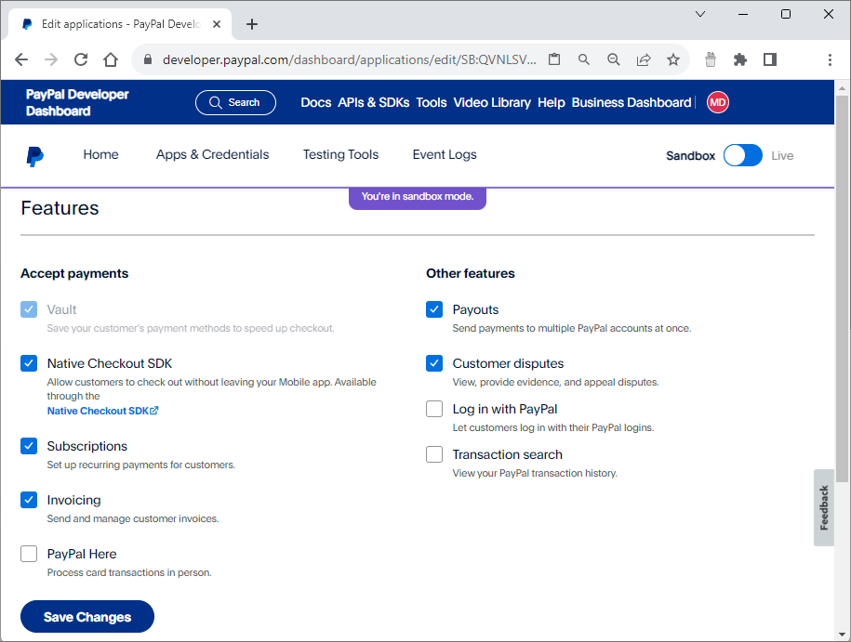Open the browser extensions puzzle icon

click(x=739, y=59)
